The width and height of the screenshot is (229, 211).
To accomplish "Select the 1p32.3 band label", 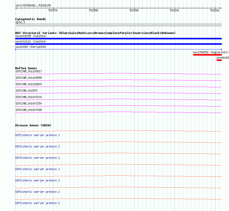I will (x=20, y=22).
